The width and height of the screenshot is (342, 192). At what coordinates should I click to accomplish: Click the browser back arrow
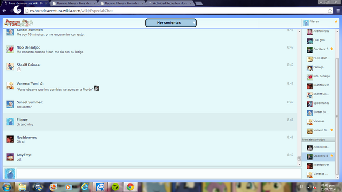click(4, 11)
